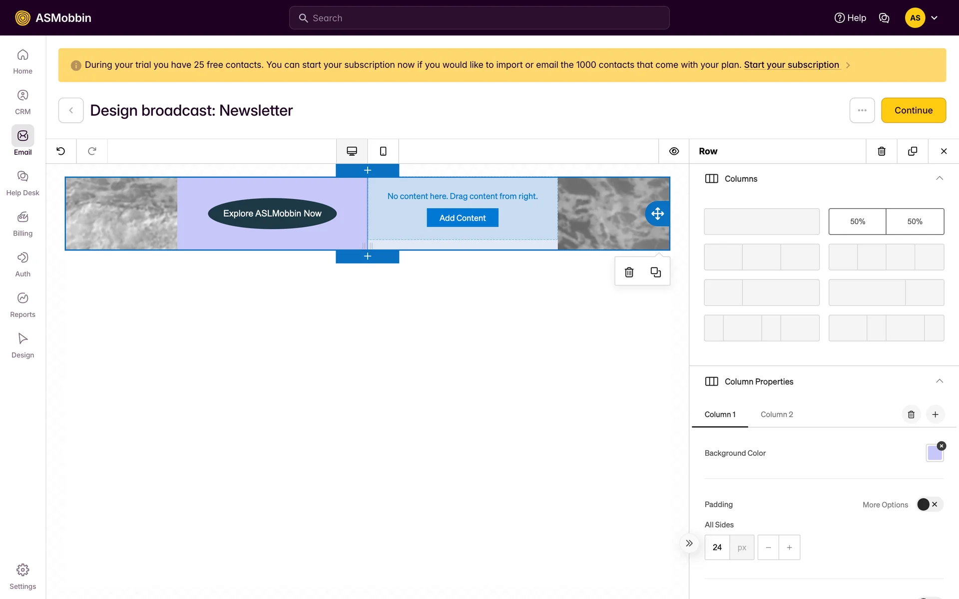Viewport: 959px width, 599px height.
Task: Open account dropdown next to AS avatar
Action: pyautogui.click(x=935, y=18)
